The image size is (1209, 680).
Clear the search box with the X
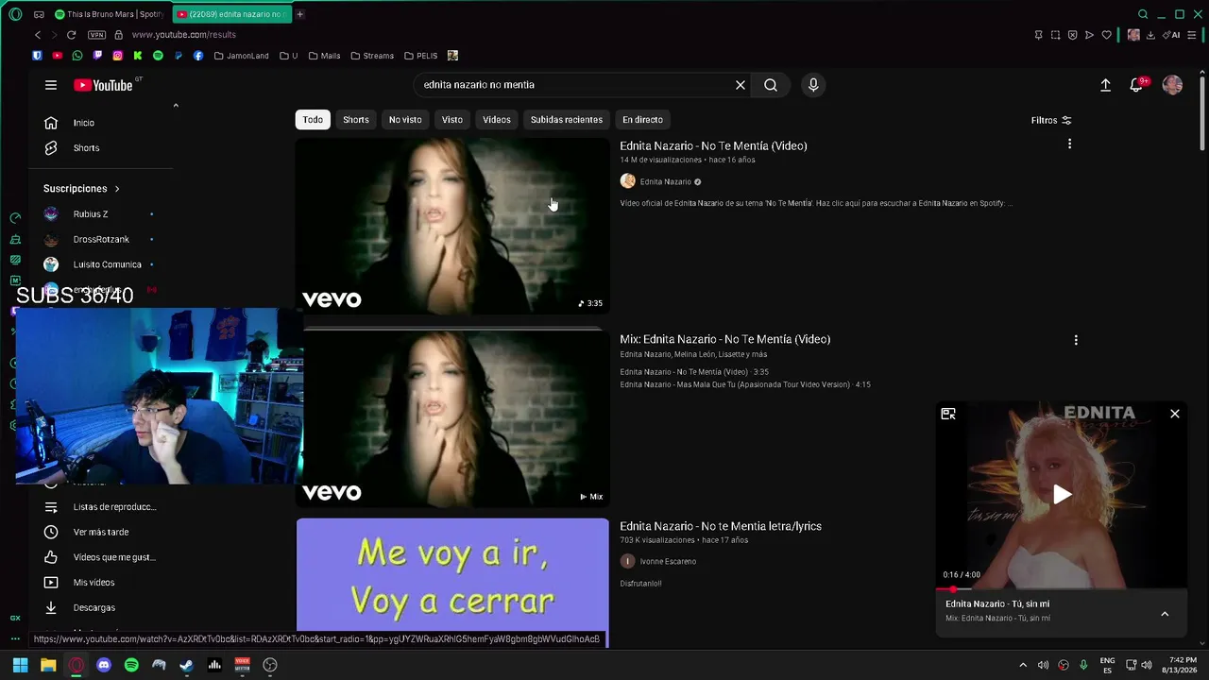click(741, 85)
